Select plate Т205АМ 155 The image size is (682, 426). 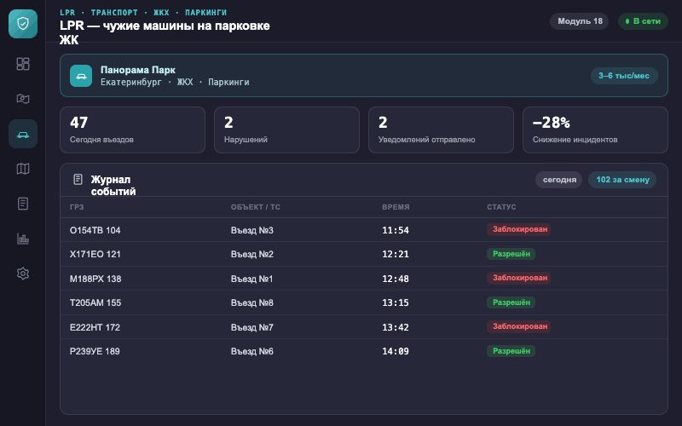[95, 302]
